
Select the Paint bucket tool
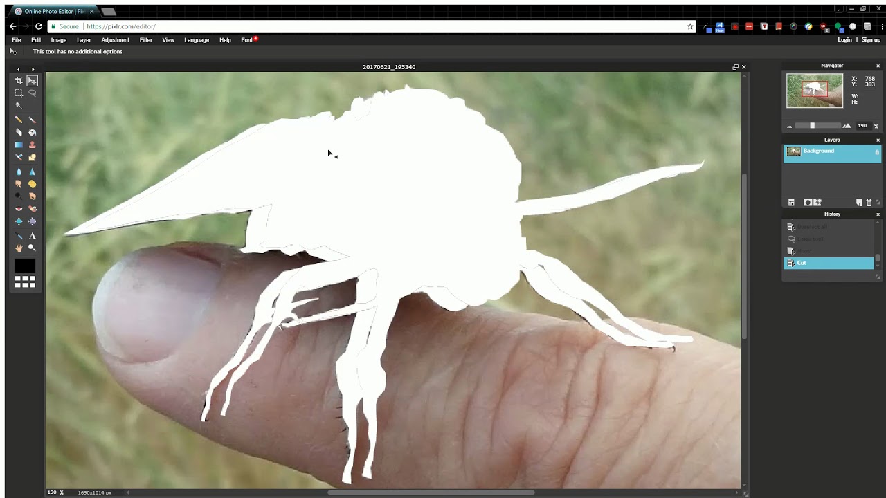[32, 132]
